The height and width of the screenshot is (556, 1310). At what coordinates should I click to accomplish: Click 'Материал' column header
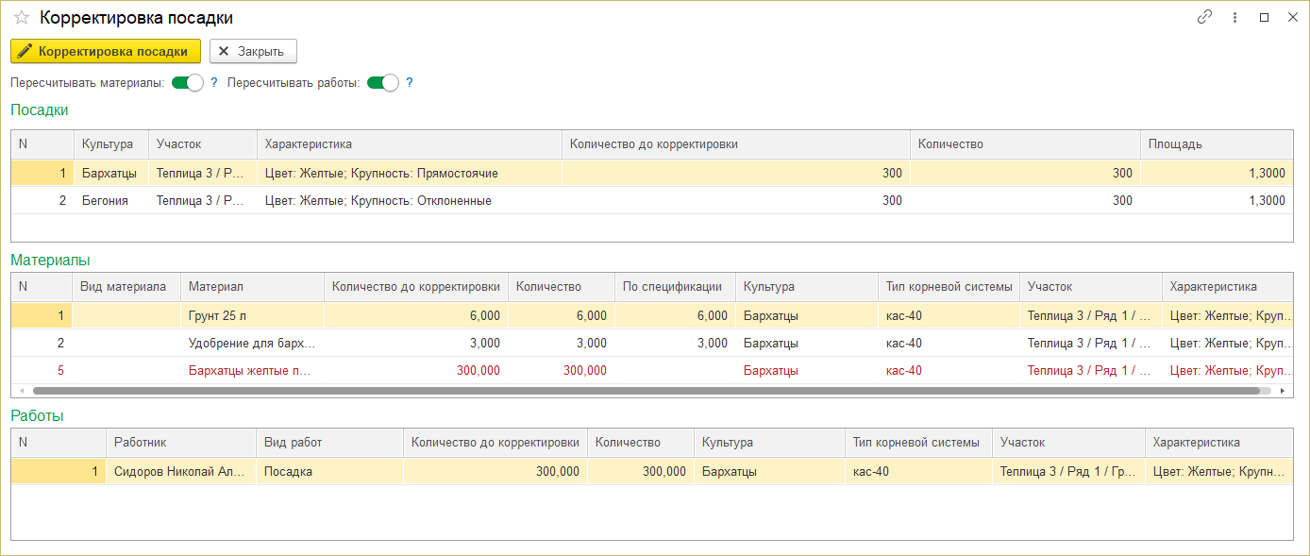click(x=251, y=287)
